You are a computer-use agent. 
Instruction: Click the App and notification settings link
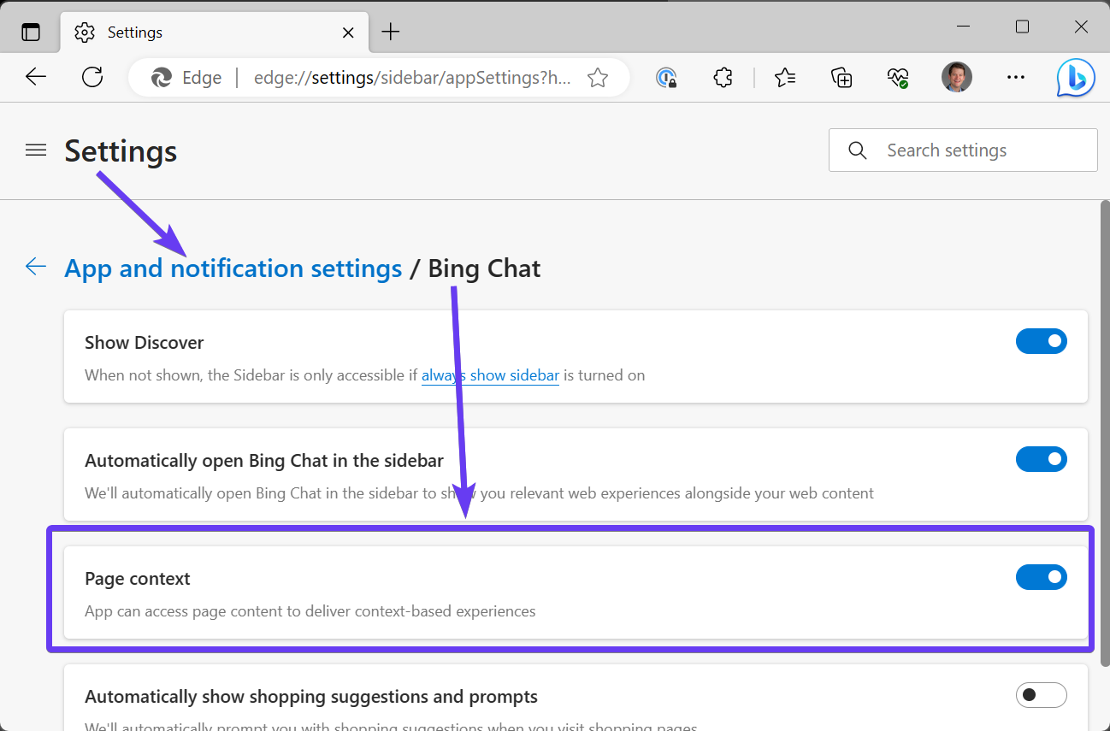coord(233,268)
